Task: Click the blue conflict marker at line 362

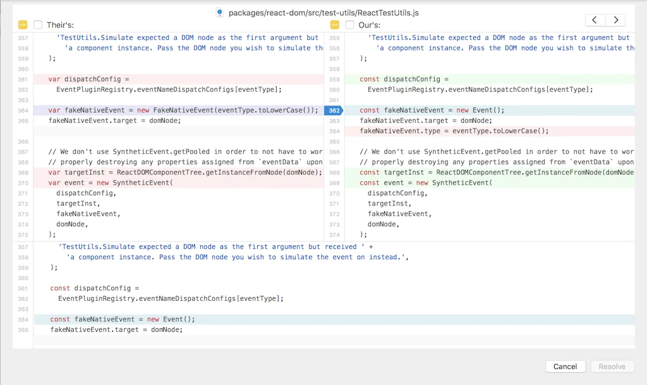Action: click(x=334, y=110)
